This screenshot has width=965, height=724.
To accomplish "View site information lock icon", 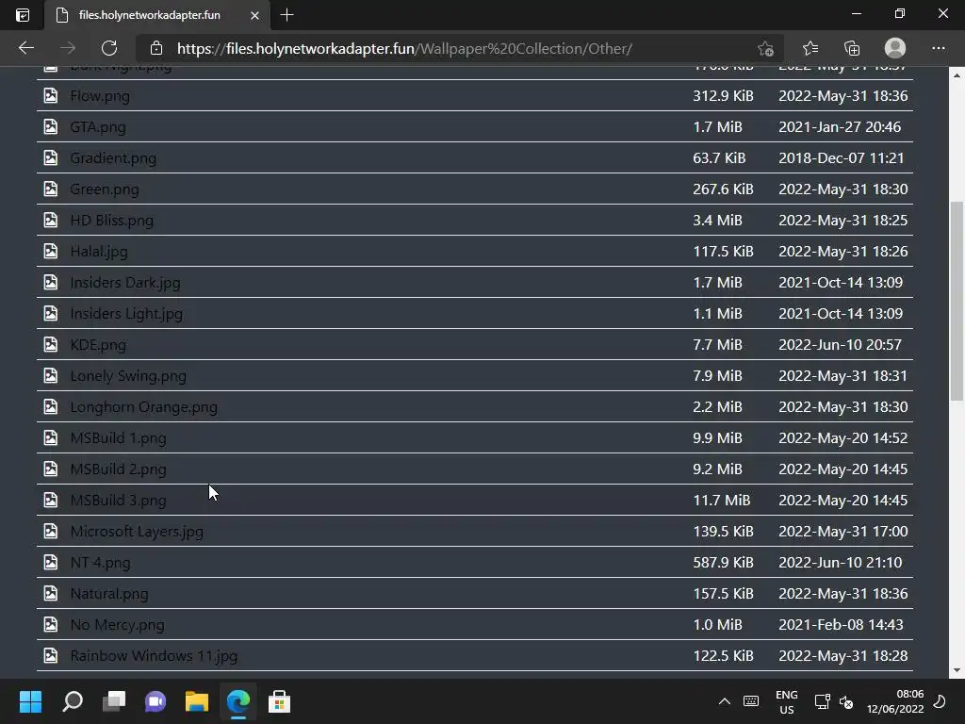I will point(156,48).
